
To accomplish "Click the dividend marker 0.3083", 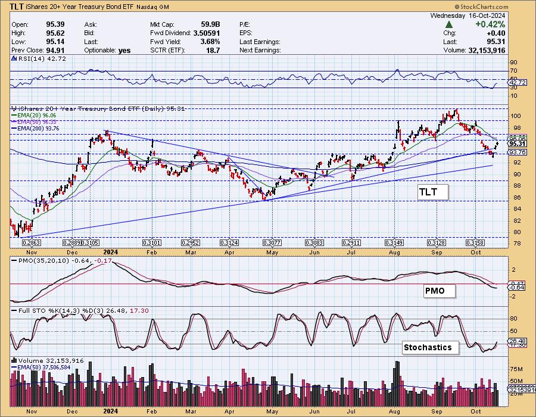I will (314, 242).
